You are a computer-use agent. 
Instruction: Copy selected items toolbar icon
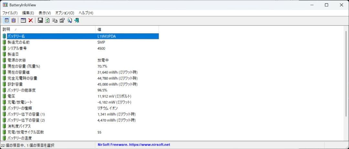pyautogui.click(x=55, y=20)
